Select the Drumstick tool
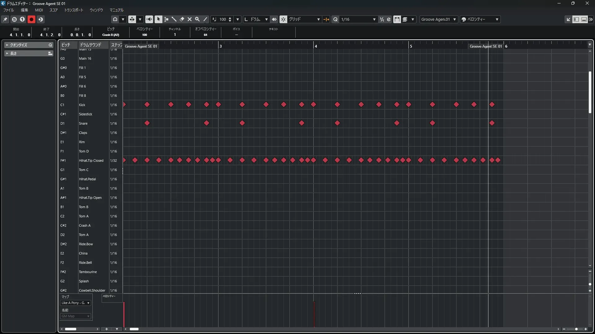 [174, 19]
